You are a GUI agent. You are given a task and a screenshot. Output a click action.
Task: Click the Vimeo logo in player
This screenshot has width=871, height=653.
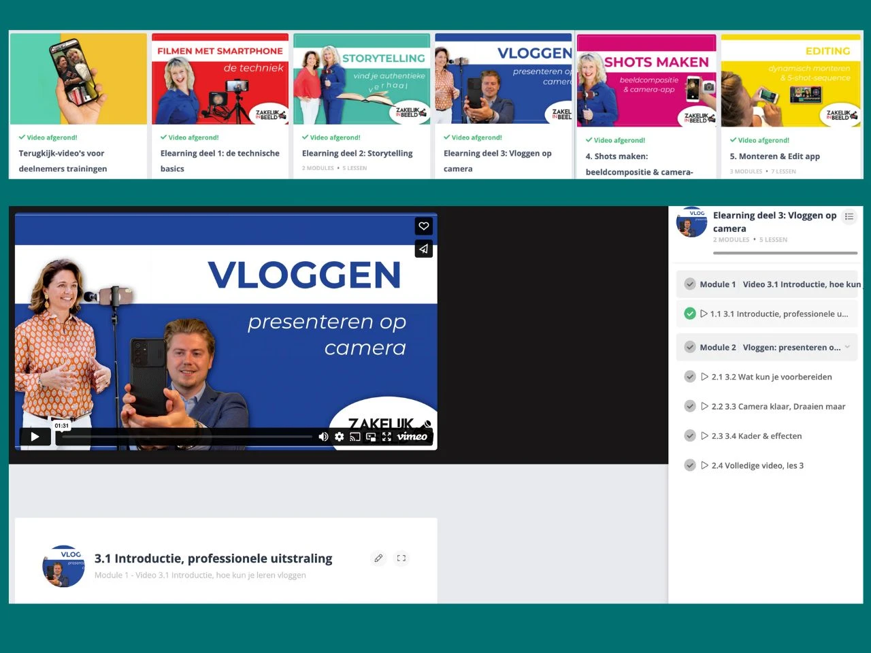click(412, 437)
